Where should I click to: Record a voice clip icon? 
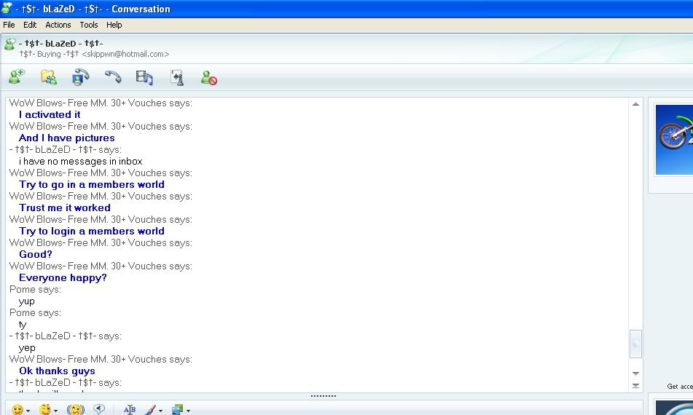tap(99, 409)
